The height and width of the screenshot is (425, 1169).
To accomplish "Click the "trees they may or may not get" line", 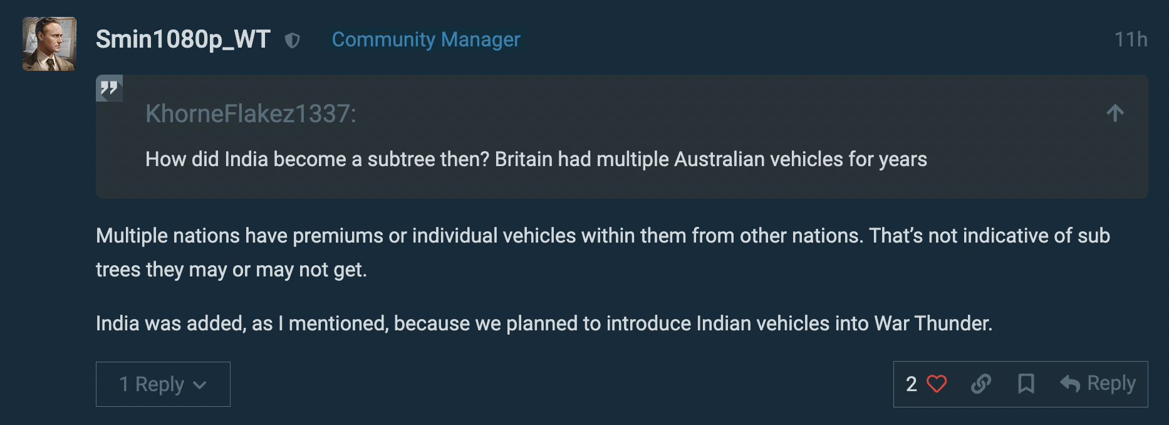I will tap(231, 270).
